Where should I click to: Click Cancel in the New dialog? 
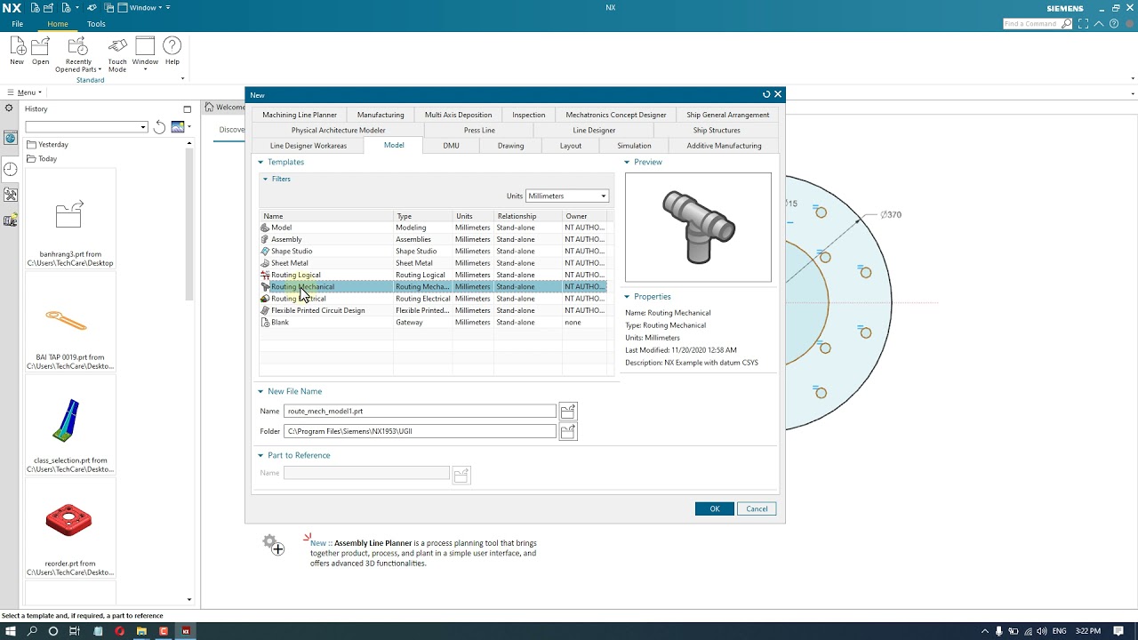pos(757,508)
